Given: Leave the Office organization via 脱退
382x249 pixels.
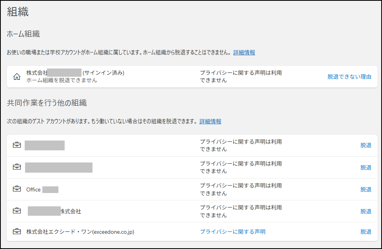Looking at the screenshot, I should [366, 189].
